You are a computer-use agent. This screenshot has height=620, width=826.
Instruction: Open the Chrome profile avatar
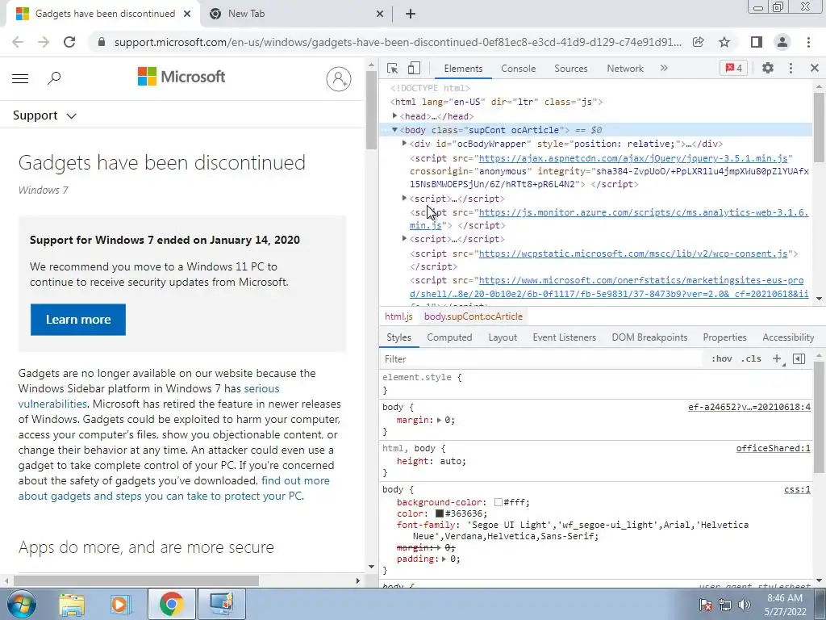tap(782, 42)
